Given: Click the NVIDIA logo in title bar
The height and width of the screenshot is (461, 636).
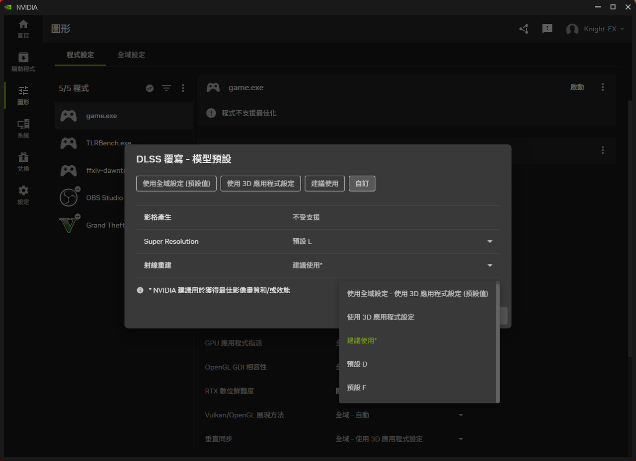Looking at the screenshot, I should 8,7.
